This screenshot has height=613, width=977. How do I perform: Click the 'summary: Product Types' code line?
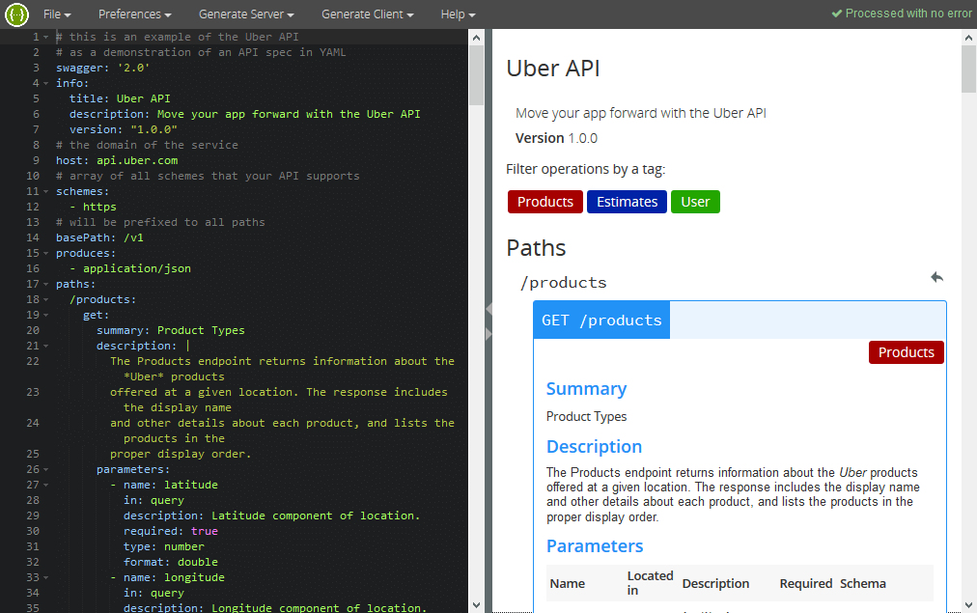[171, 331]
